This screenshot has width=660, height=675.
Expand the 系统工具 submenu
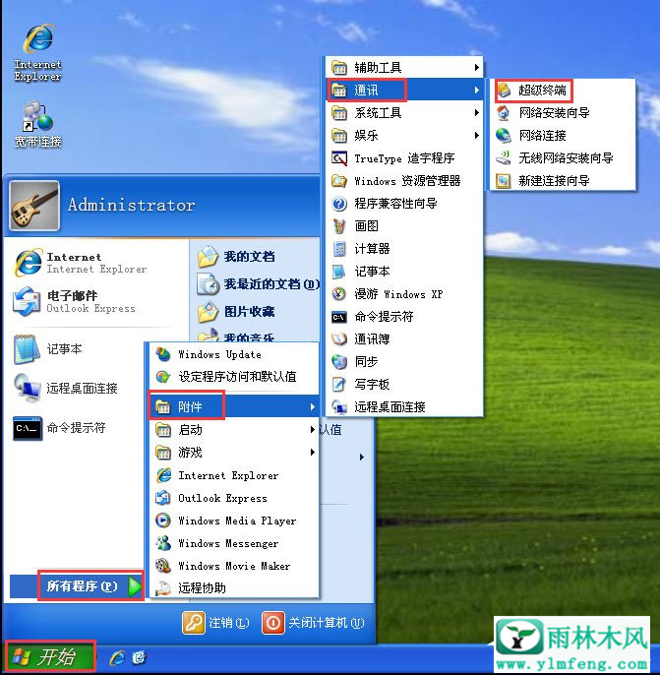coord(404,113)
